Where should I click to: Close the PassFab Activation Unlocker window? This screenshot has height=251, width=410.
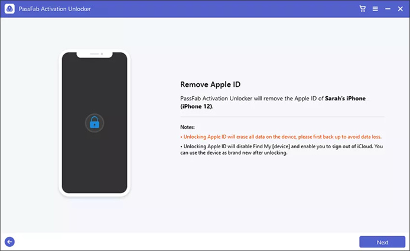[x=400, y=9]
